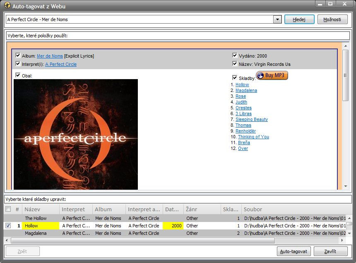Sort tracks by the Album column header

pyautogui.click(x=109, y=209)
